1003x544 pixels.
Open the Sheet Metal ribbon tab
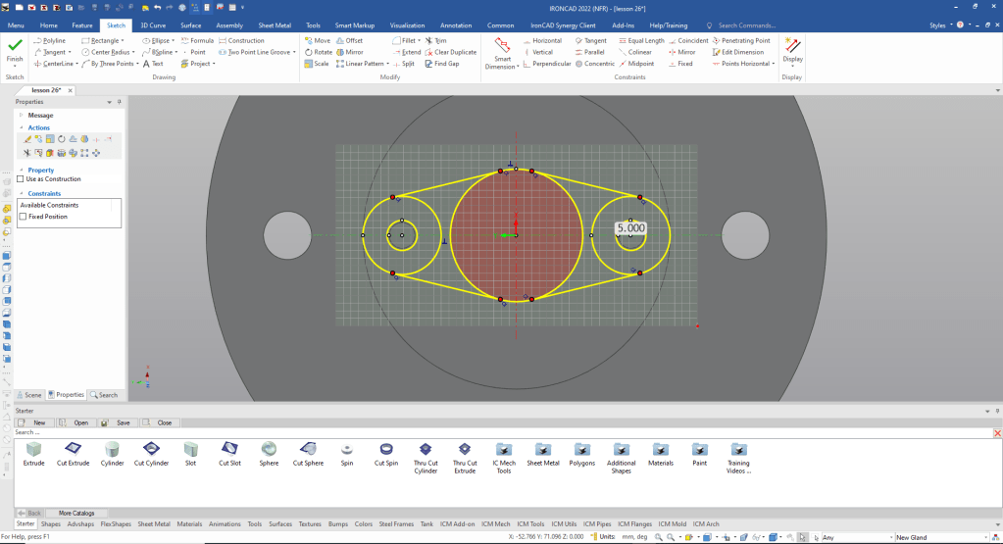point(274,25)
